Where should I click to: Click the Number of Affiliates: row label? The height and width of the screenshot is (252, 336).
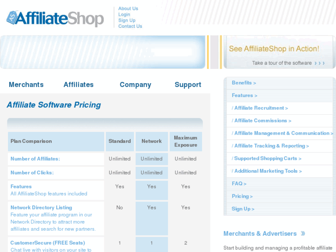point(36,159)
